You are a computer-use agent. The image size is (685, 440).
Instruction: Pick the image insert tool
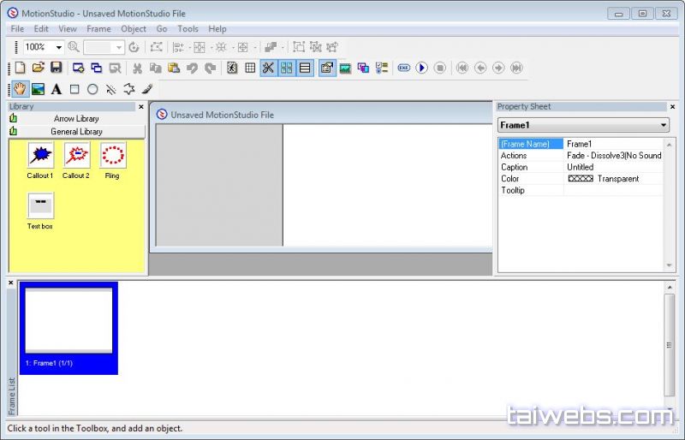pyautogui.click(x=38, y=89)
